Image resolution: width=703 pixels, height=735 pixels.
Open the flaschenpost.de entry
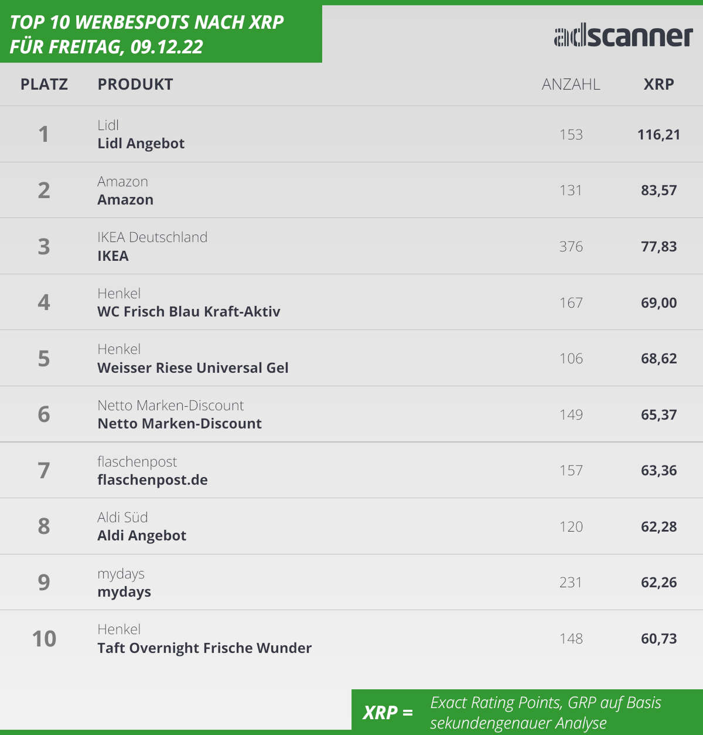point(152,480)
